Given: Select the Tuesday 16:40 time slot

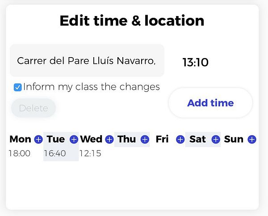Looking at the screenshot, I should click(x=55, y=154).
